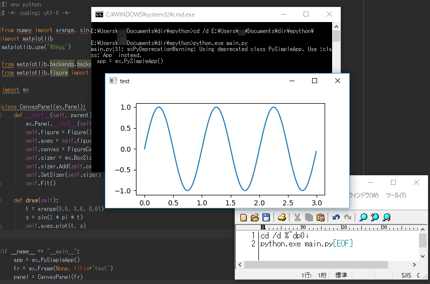430x284 pixels.
Task: Save the batch file with floppy icon
Action: pyautogui.click(x=266, y=217)
